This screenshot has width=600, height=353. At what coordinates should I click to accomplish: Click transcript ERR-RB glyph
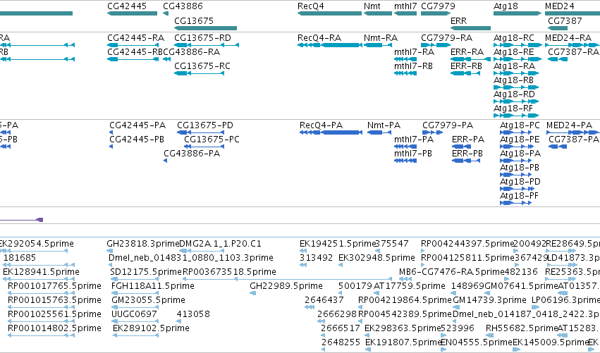465,73
